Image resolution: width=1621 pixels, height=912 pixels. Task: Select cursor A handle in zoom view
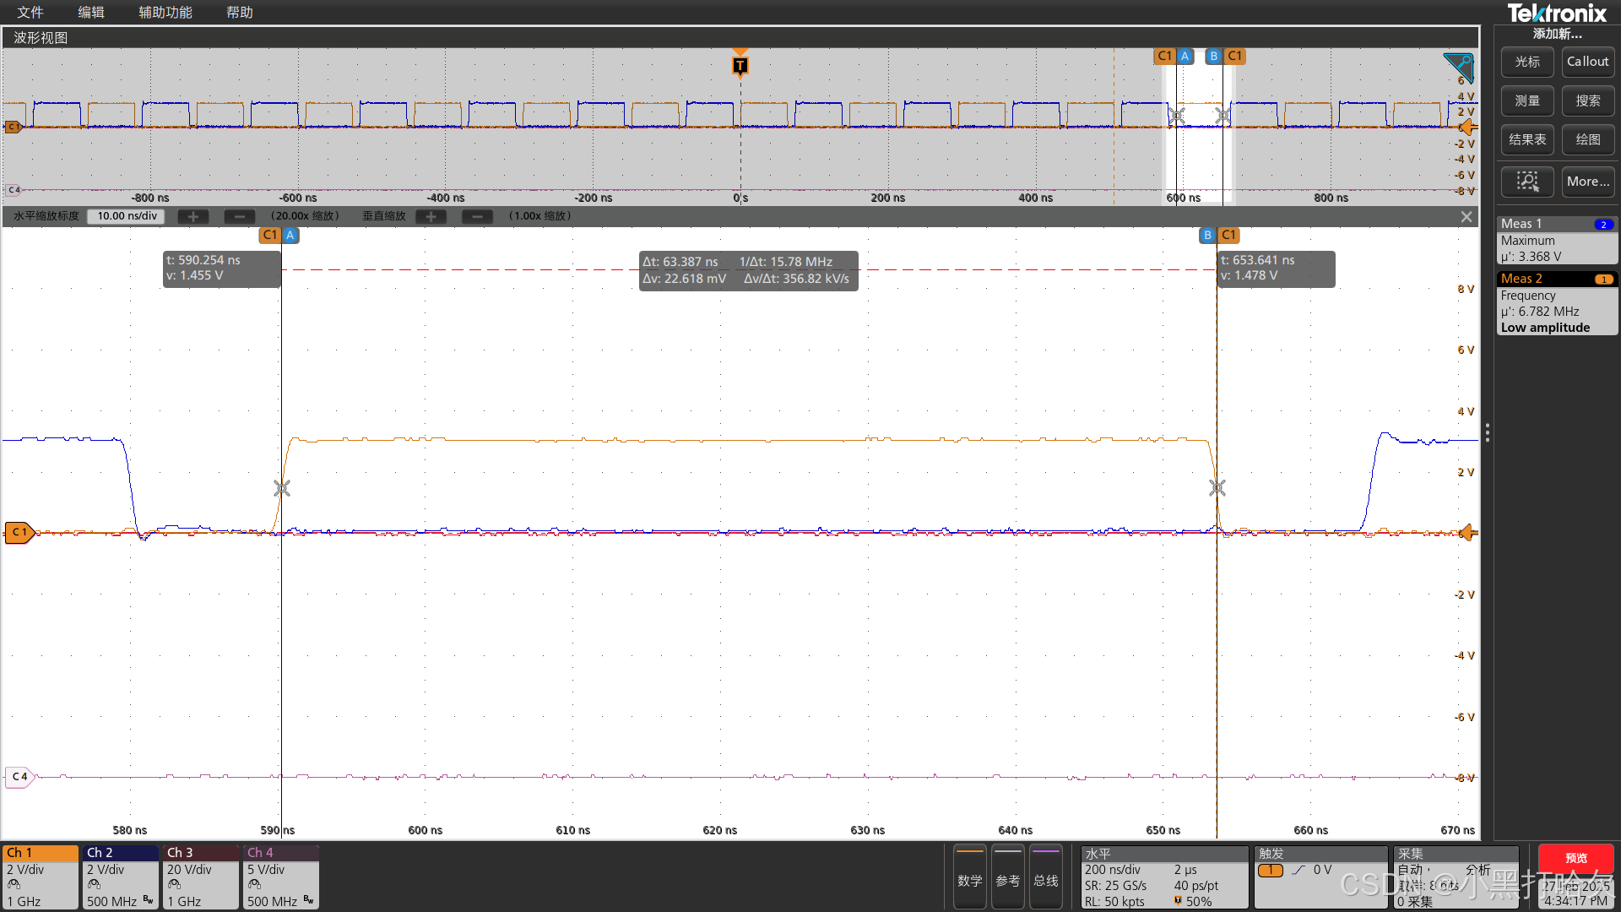290,236
